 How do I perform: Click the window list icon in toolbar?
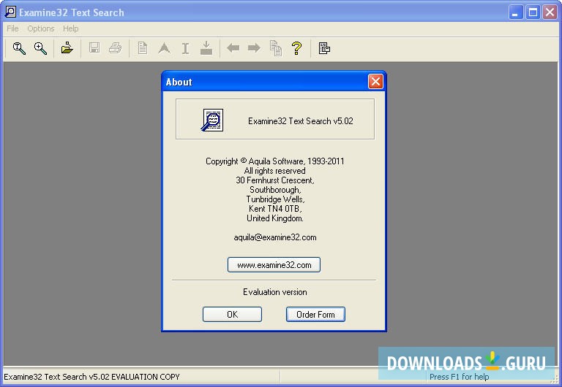(324, 48)
